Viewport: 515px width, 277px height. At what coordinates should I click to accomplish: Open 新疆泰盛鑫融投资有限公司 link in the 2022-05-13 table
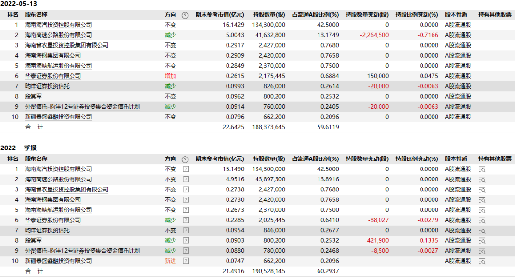pos(59,117)
